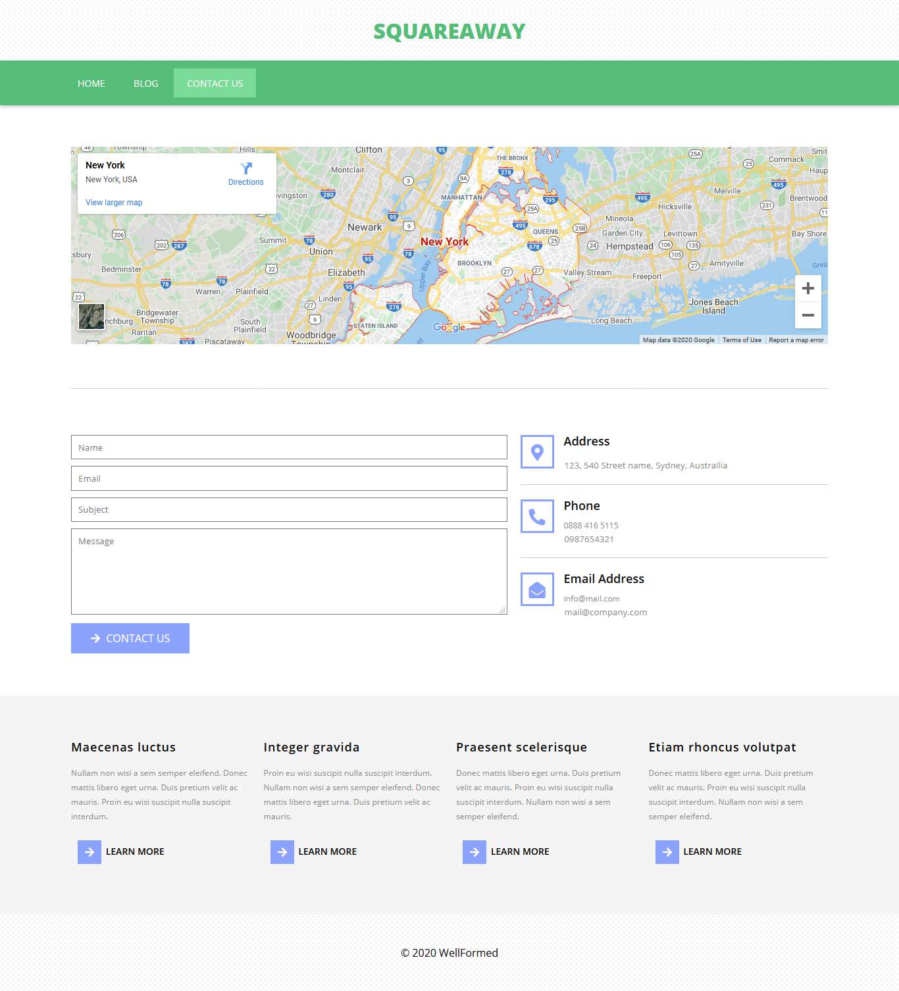Click LEARN MORE under Maecenas luctus
Image resolution: width=899 pixels, height=991 pixels.
135,852
